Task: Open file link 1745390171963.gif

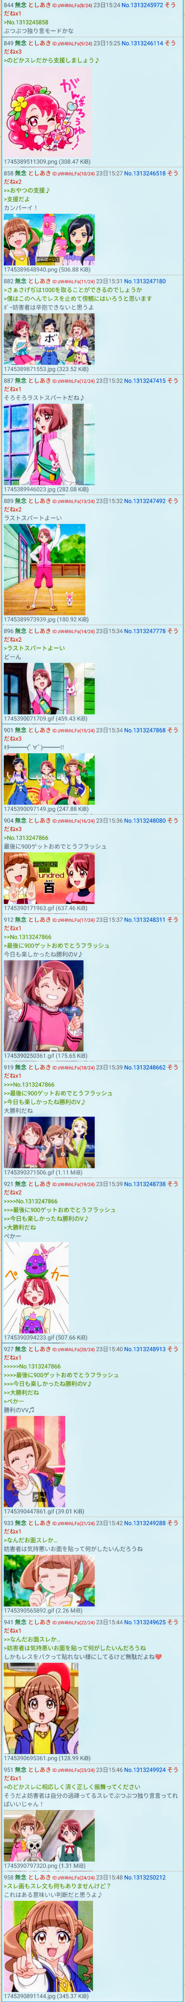Action: tap(30, 908)
